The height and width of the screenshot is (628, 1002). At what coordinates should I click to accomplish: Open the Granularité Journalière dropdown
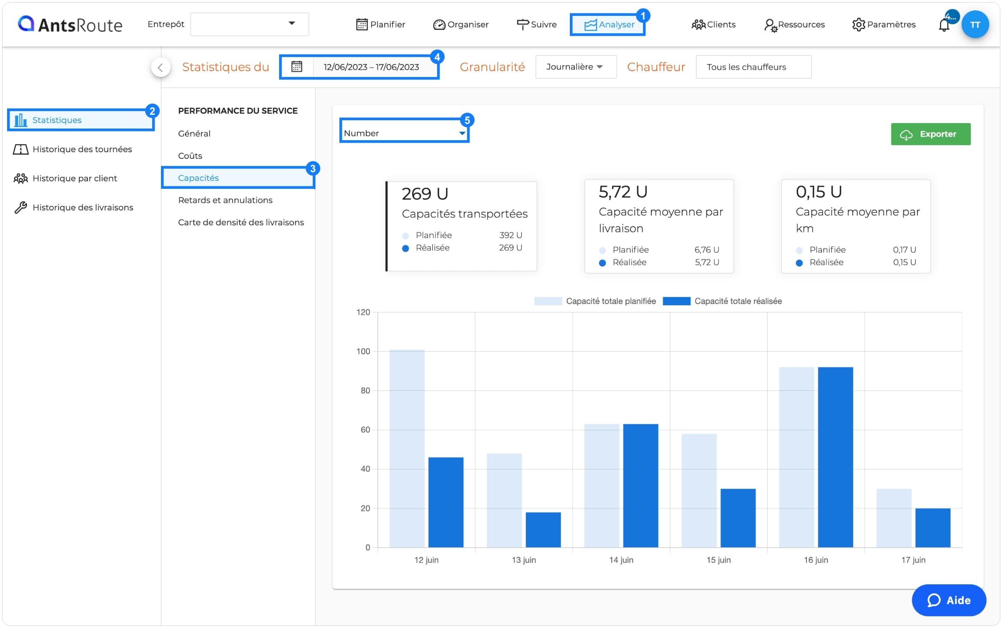(576, 67)
